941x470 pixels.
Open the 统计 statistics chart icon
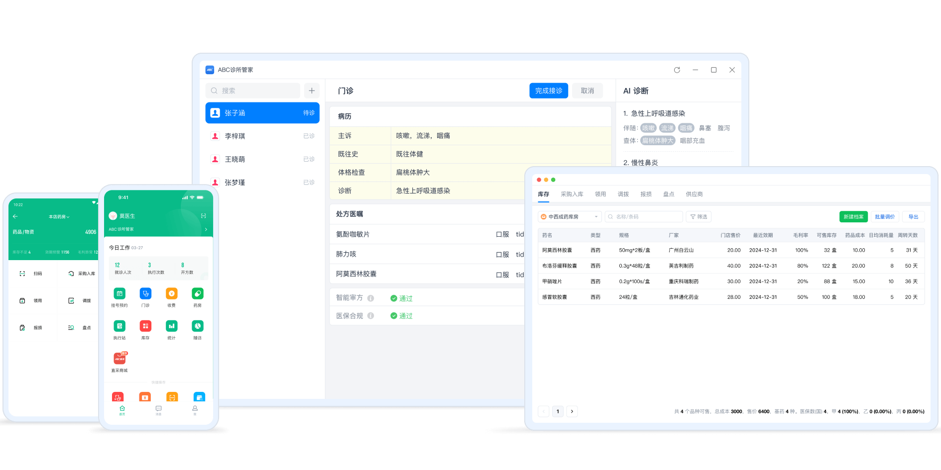[171, 326]
